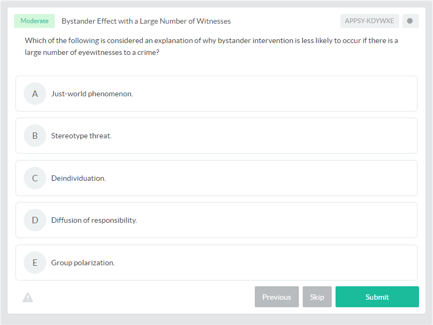Viewport: 433px width, 325px height.
Task: Pick answer D Diffusion of responsibility
Action: pyautogui.click(x=216, y=220)
